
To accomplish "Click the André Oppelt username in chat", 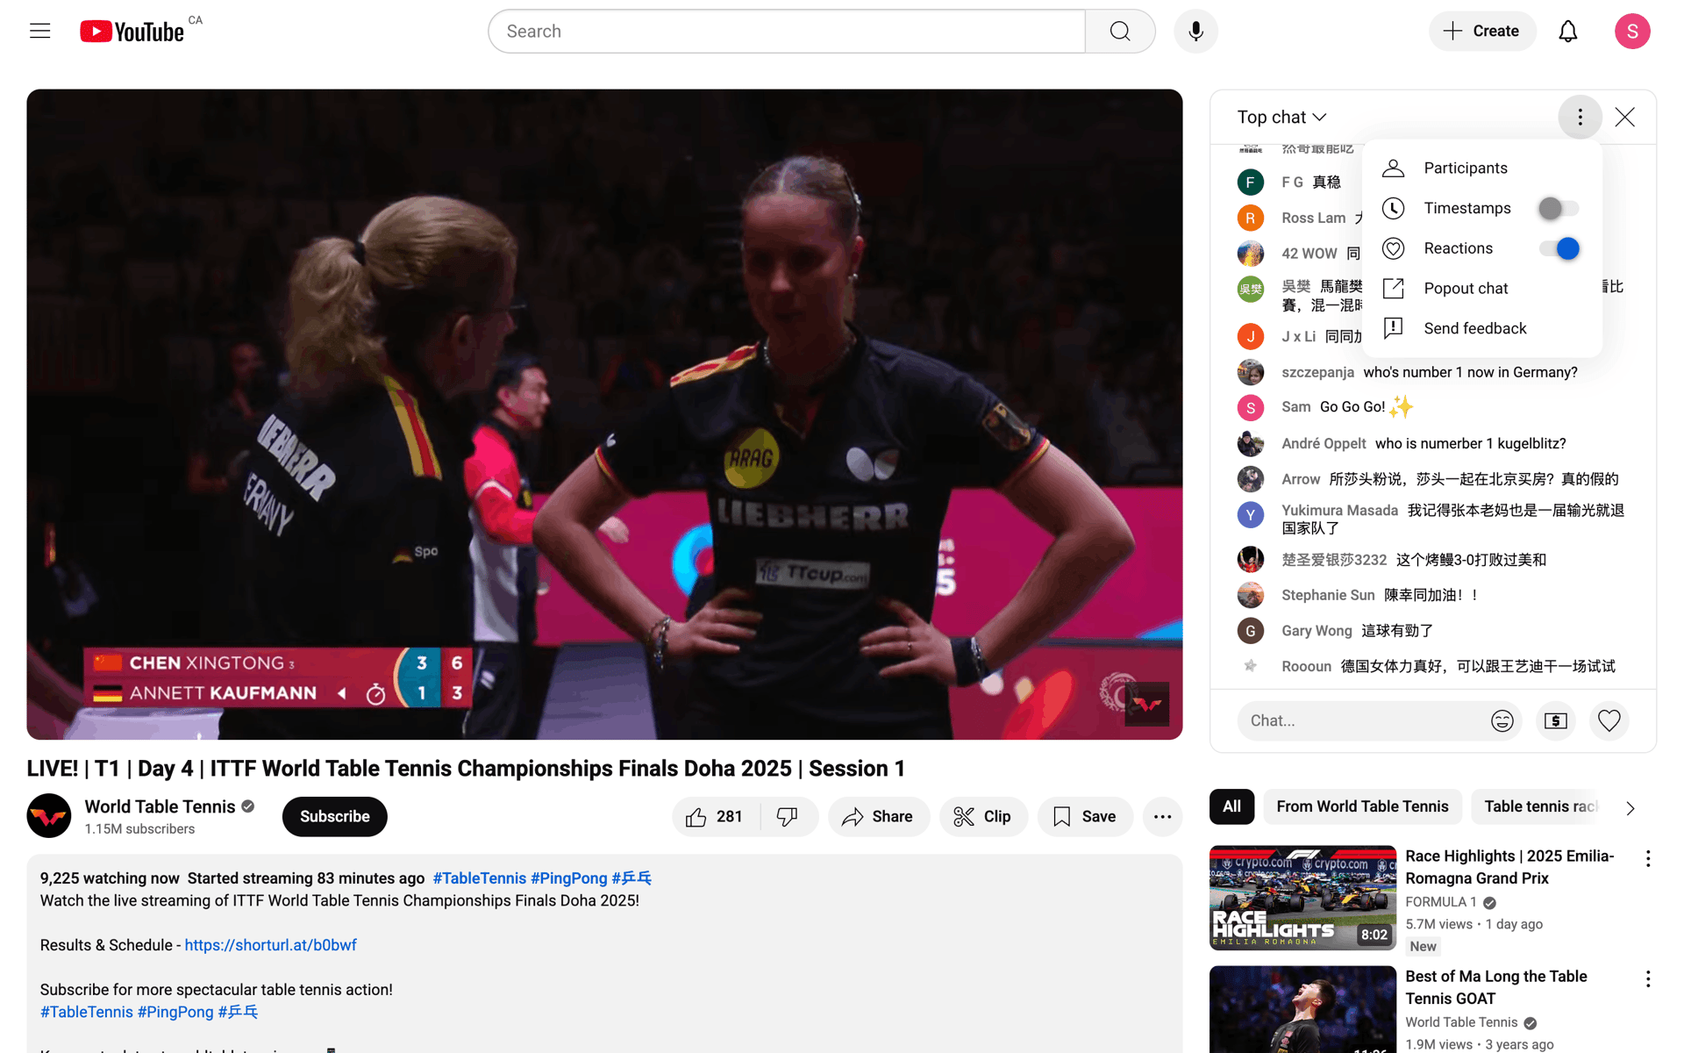I will 1324,444.
